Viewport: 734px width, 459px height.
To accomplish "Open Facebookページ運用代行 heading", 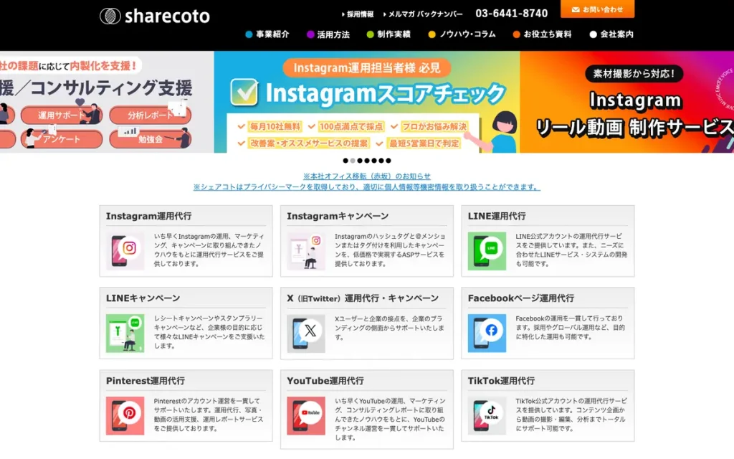I will coord(521,298).
